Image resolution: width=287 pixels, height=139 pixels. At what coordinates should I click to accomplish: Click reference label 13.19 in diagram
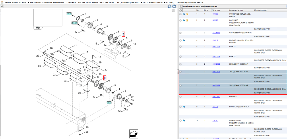(x=69, y=13)
